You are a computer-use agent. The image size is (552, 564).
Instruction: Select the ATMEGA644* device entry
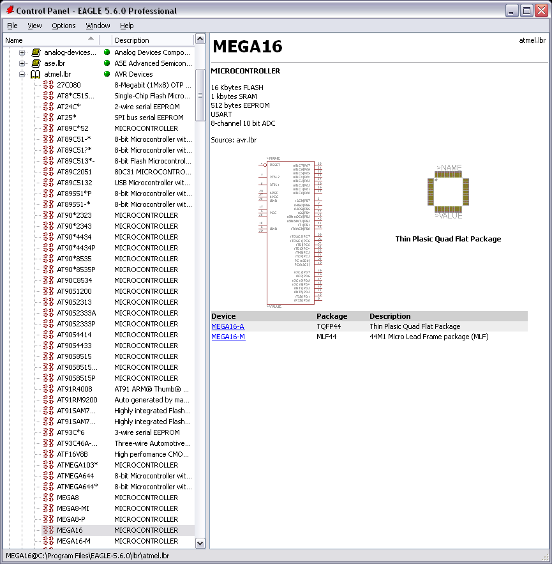(77, 487)
